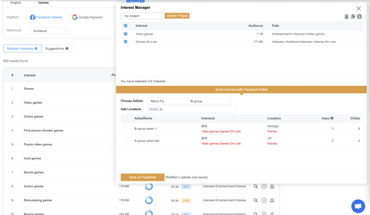Select the Online games results row
This screenshot has height=215, width=370.
59,117
